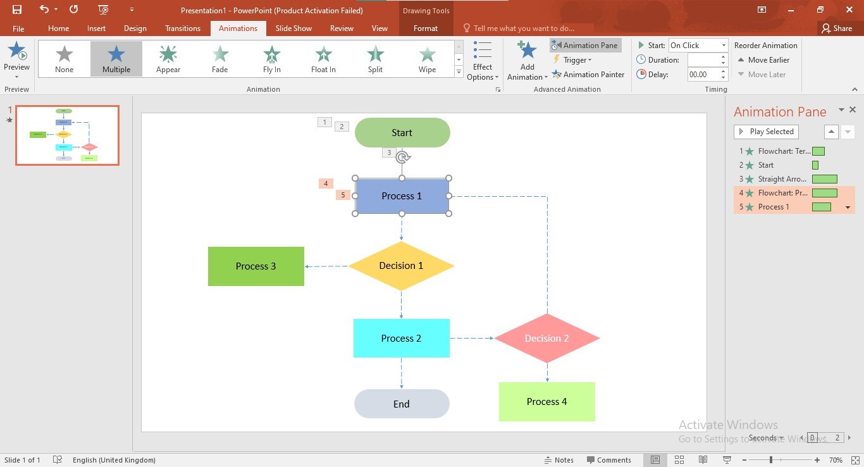Open the Effect Options gallery

coord(483,61)
